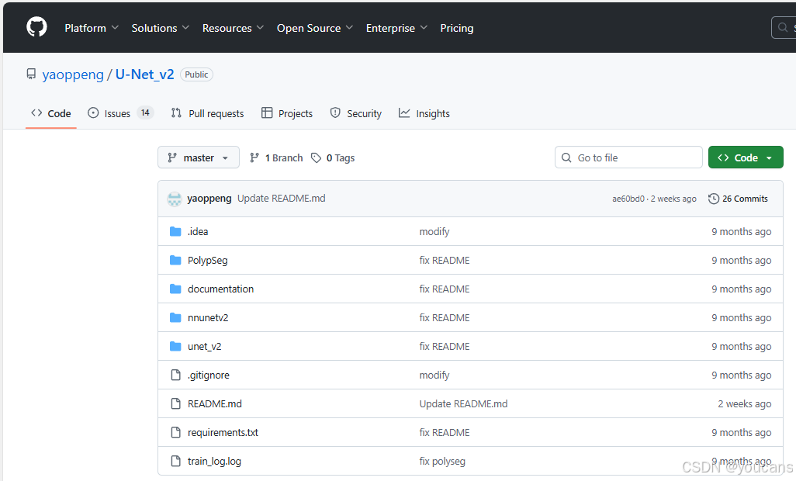The height and width of the screenshot is (481, 796).
Task: Switch to the Pull requests tab
Action: (207, 113)
